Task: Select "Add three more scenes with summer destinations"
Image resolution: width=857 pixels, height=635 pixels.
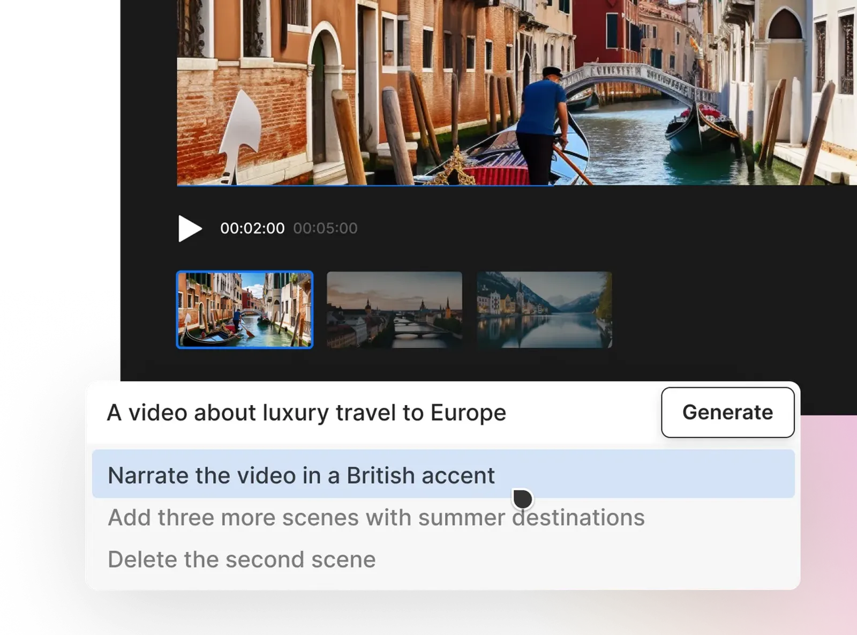Action: [376, 517]
